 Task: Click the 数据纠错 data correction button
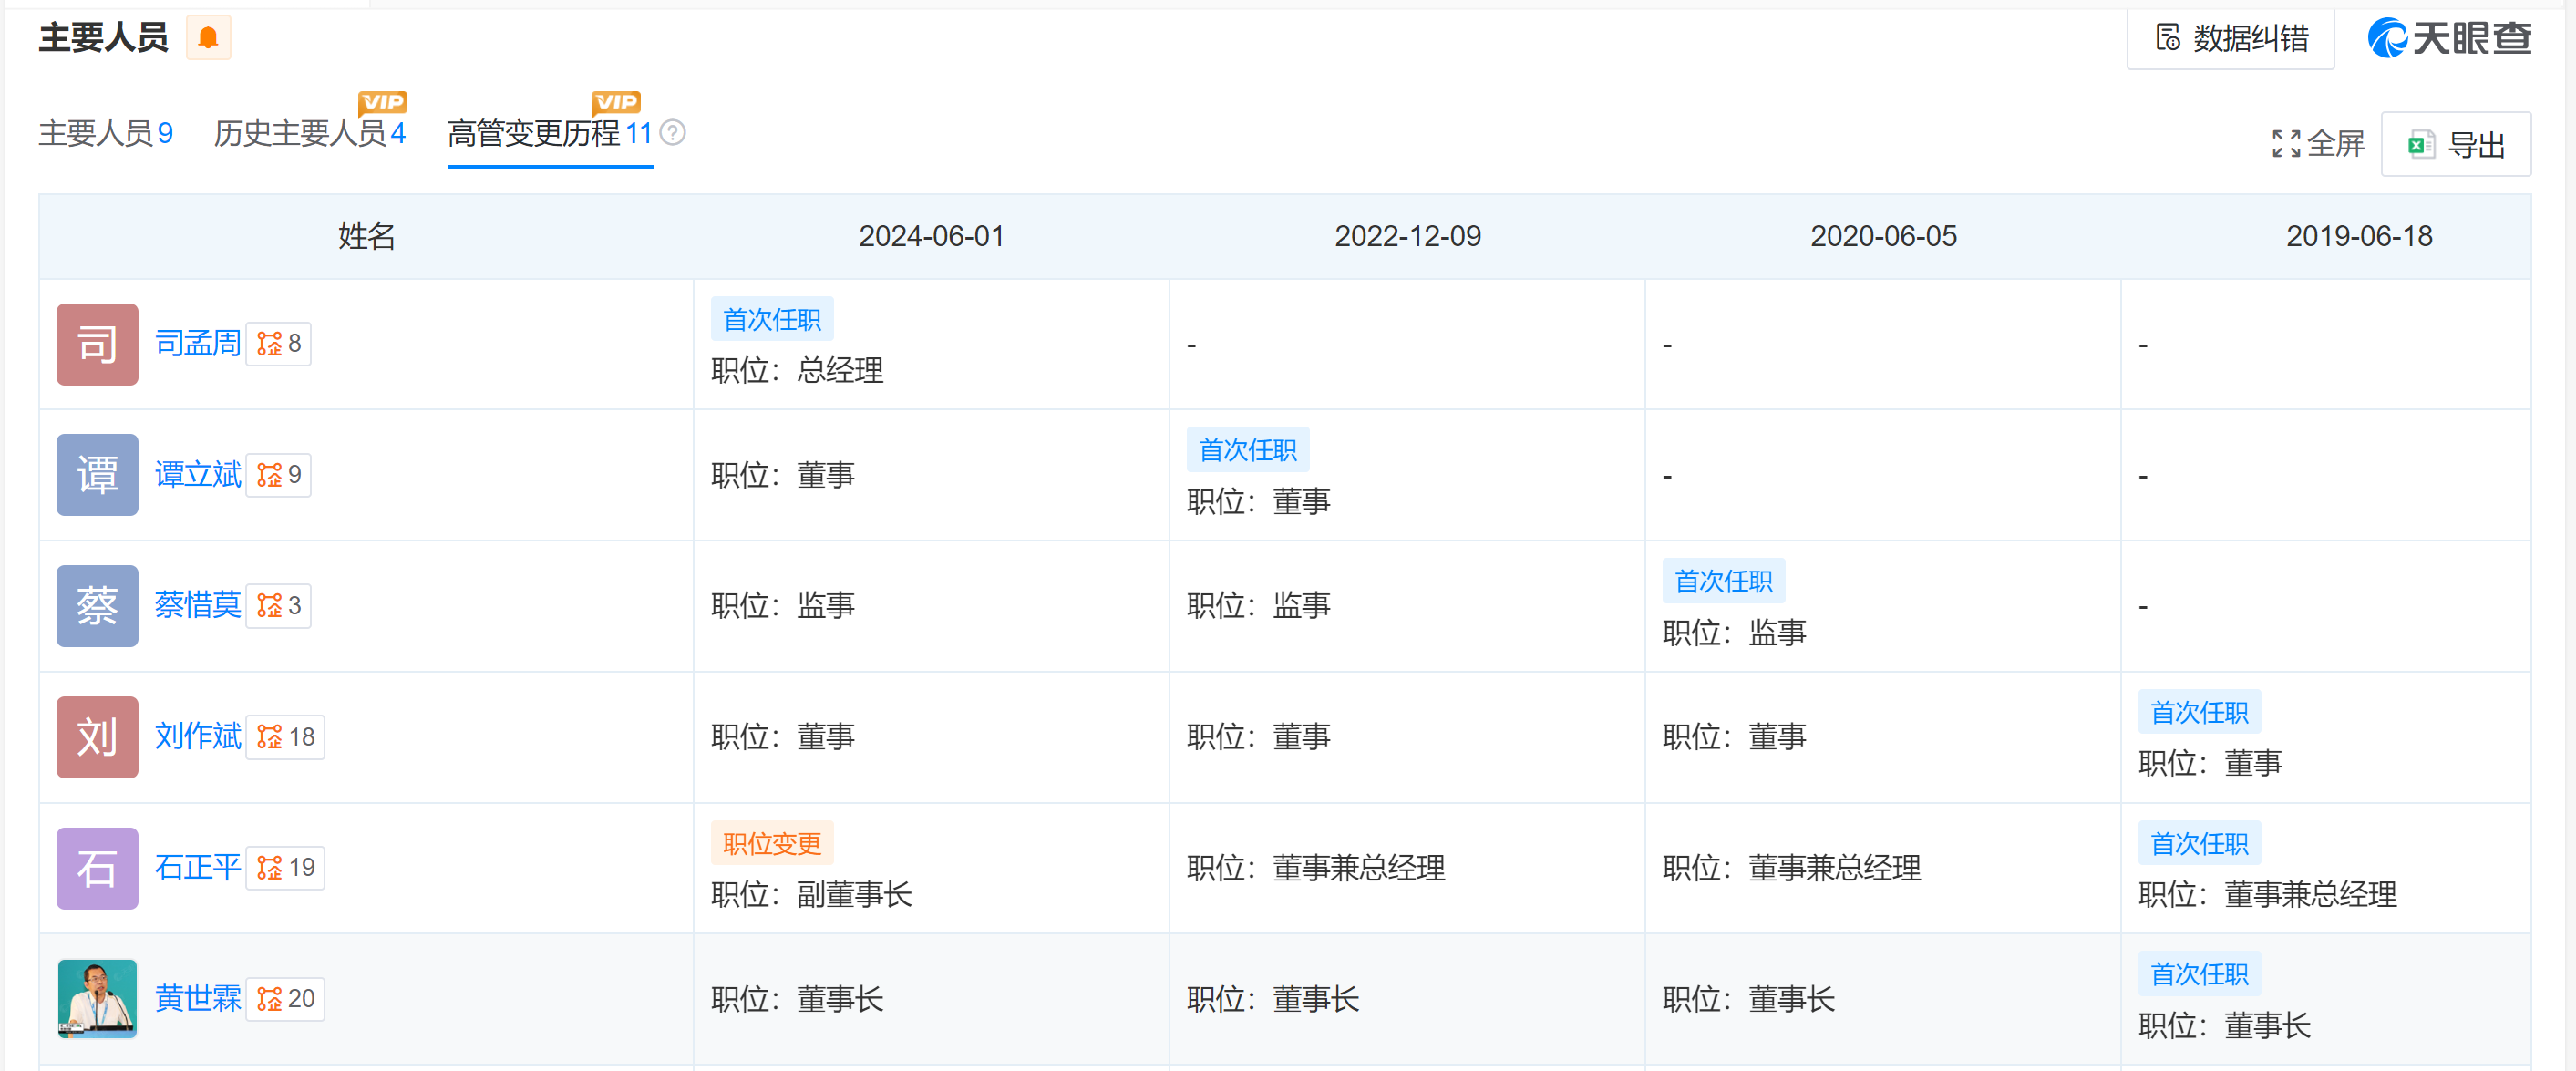coord(2230,39)
